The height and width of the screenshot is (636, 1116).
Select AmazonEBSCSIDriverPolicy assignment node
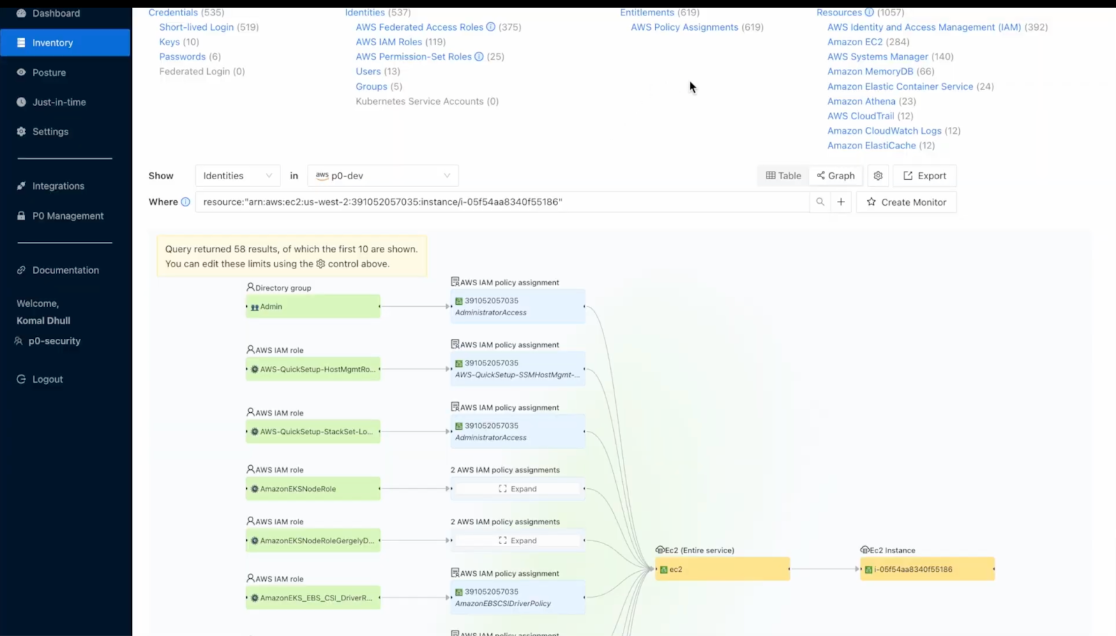pos(518,598)
